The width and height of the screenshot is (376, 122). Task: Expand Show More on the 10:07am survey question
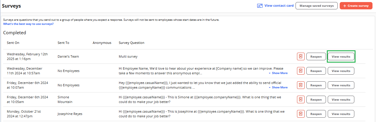coord(278,87)
